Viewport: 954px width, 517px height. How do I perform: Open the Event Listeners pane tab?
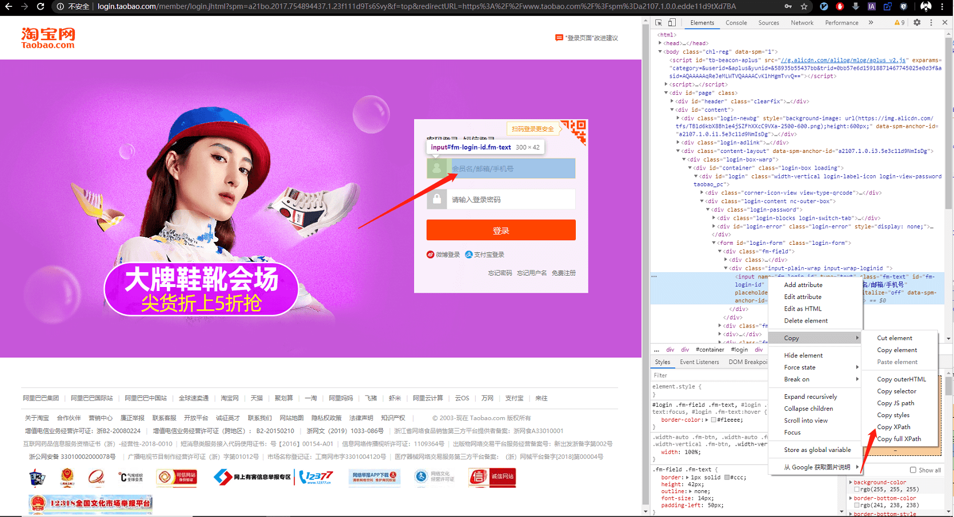(699, 362)
